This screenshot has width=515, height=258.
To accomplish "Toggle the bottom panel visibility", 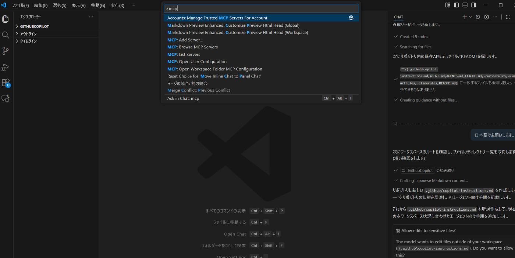I will 465,5.
